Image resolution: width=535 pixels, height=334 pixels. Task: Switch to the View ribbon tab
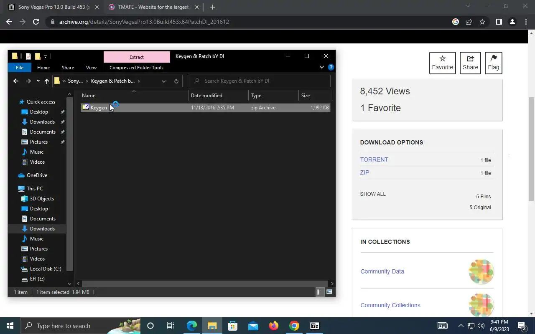tap(91, 68)
